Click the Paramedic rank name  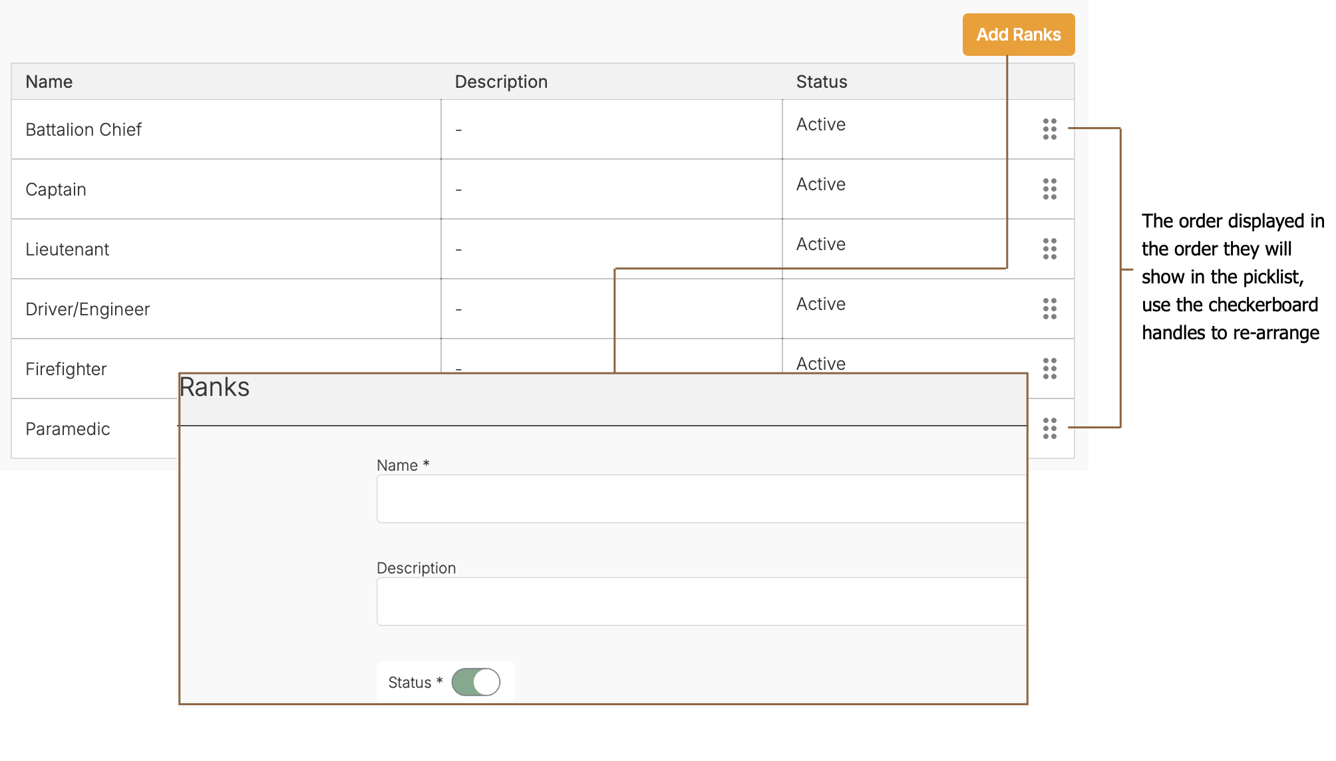pos(68,429)
